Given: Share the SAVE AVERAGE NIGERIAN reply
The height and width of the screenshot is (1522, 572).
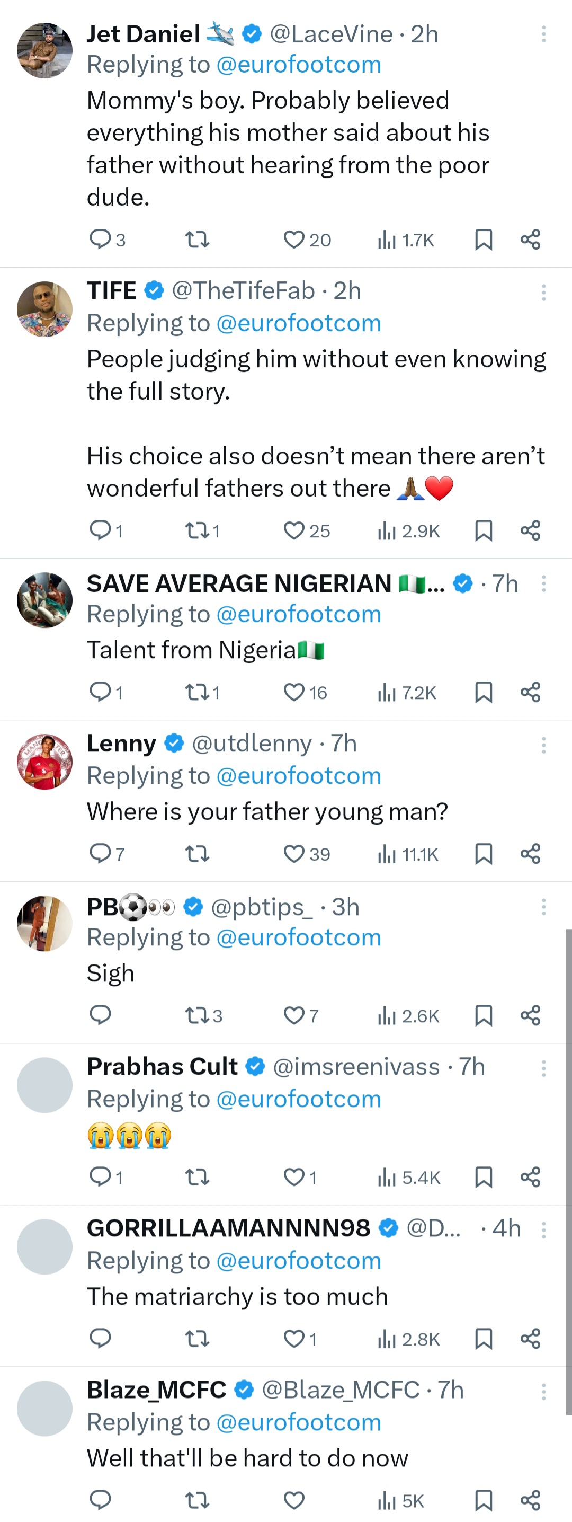Looking at the screenshot, I should click(x=530, y=692).
